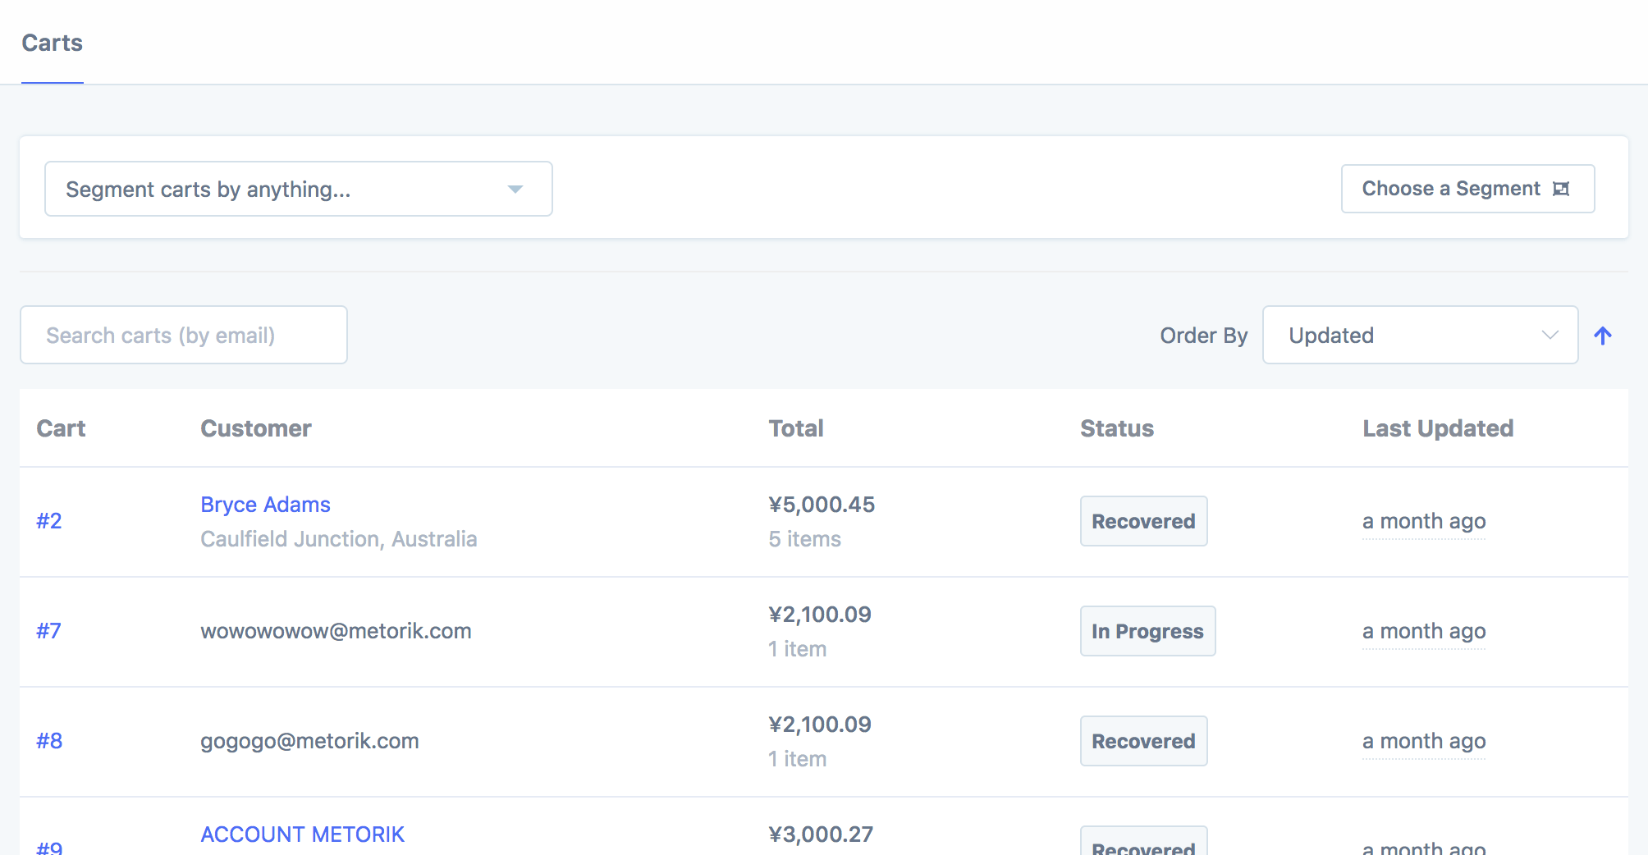Click the blue sort direction arrow
Image resolution: width=1648 pixels, height=855 pixels.
click(x=1602, y=336)
